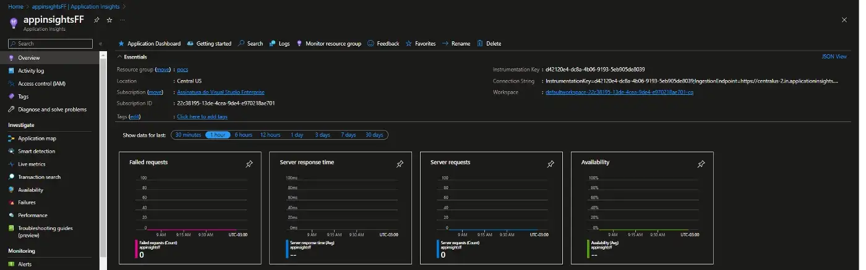
Task: Open Troubleshooting guides (preview)
Action: click(49, 231)
